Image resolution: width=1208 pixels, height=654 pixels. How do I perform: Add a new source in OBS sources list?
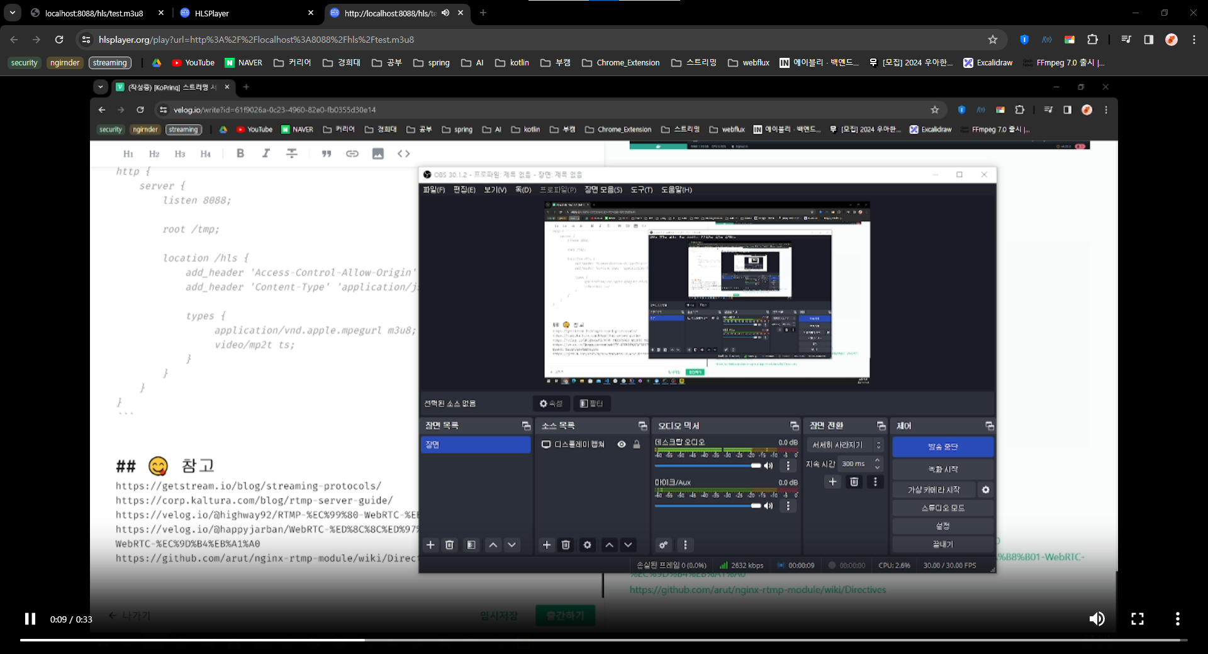(x=547, y=545)
